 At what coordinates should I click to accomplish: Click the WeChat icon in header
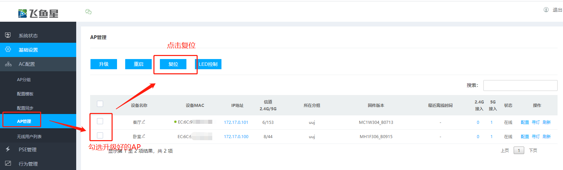pyautogui.click(x=88, y=12)
